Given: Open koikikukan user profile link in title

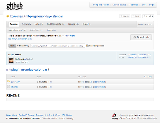Looking at the screenshot, I should coord(17,16).
